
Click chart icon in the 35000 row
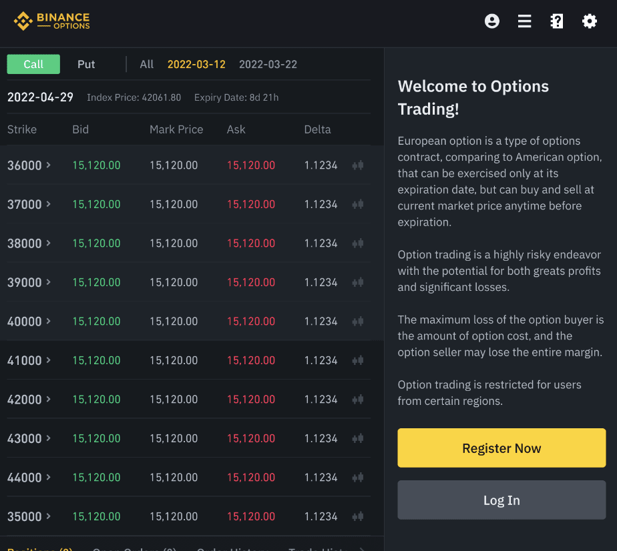point(358,516)
